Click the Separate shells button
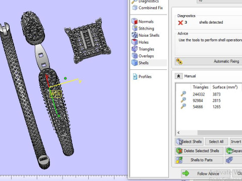Image resolution: width=242 pixels, height=181 pixels. click(233, 151)
